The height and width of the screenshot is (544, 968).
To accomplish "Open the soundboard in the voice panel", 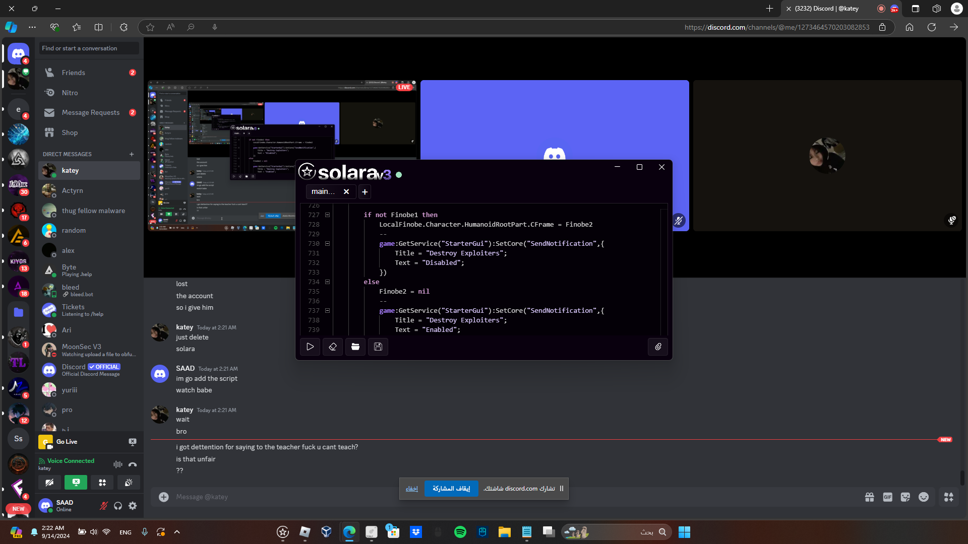I will pyautogui.click(x=129, y=483).
